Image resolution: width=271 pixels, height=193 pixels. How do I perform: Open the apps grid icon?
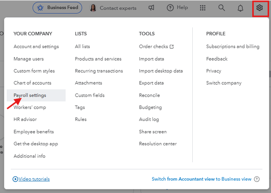click(x=203, y=8)
